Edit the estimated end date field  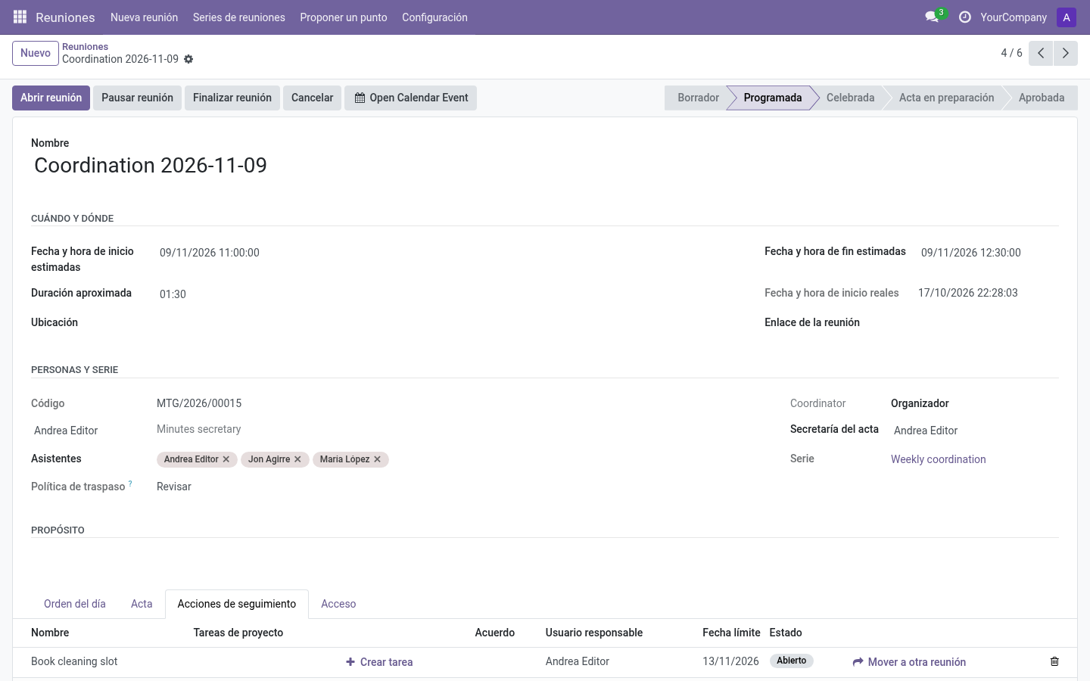[988, 253]
